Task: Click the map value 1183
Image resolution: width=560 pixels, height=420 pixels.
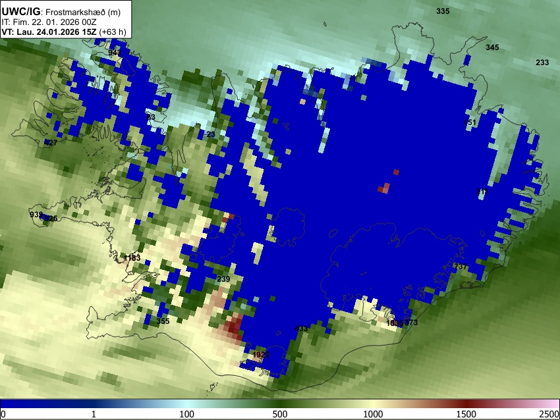Action: 132,258
